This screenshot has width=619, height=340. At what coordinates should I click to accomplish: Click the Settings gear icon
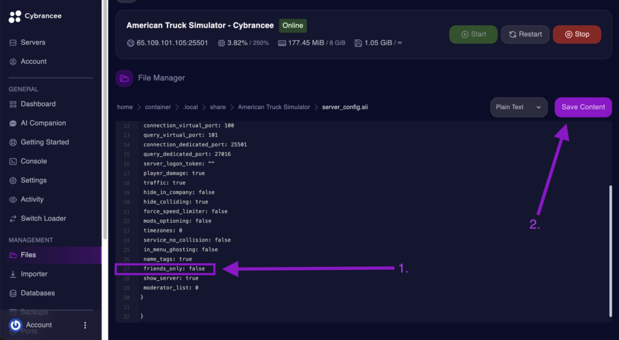pyautogui.click(x=13, y=180)
